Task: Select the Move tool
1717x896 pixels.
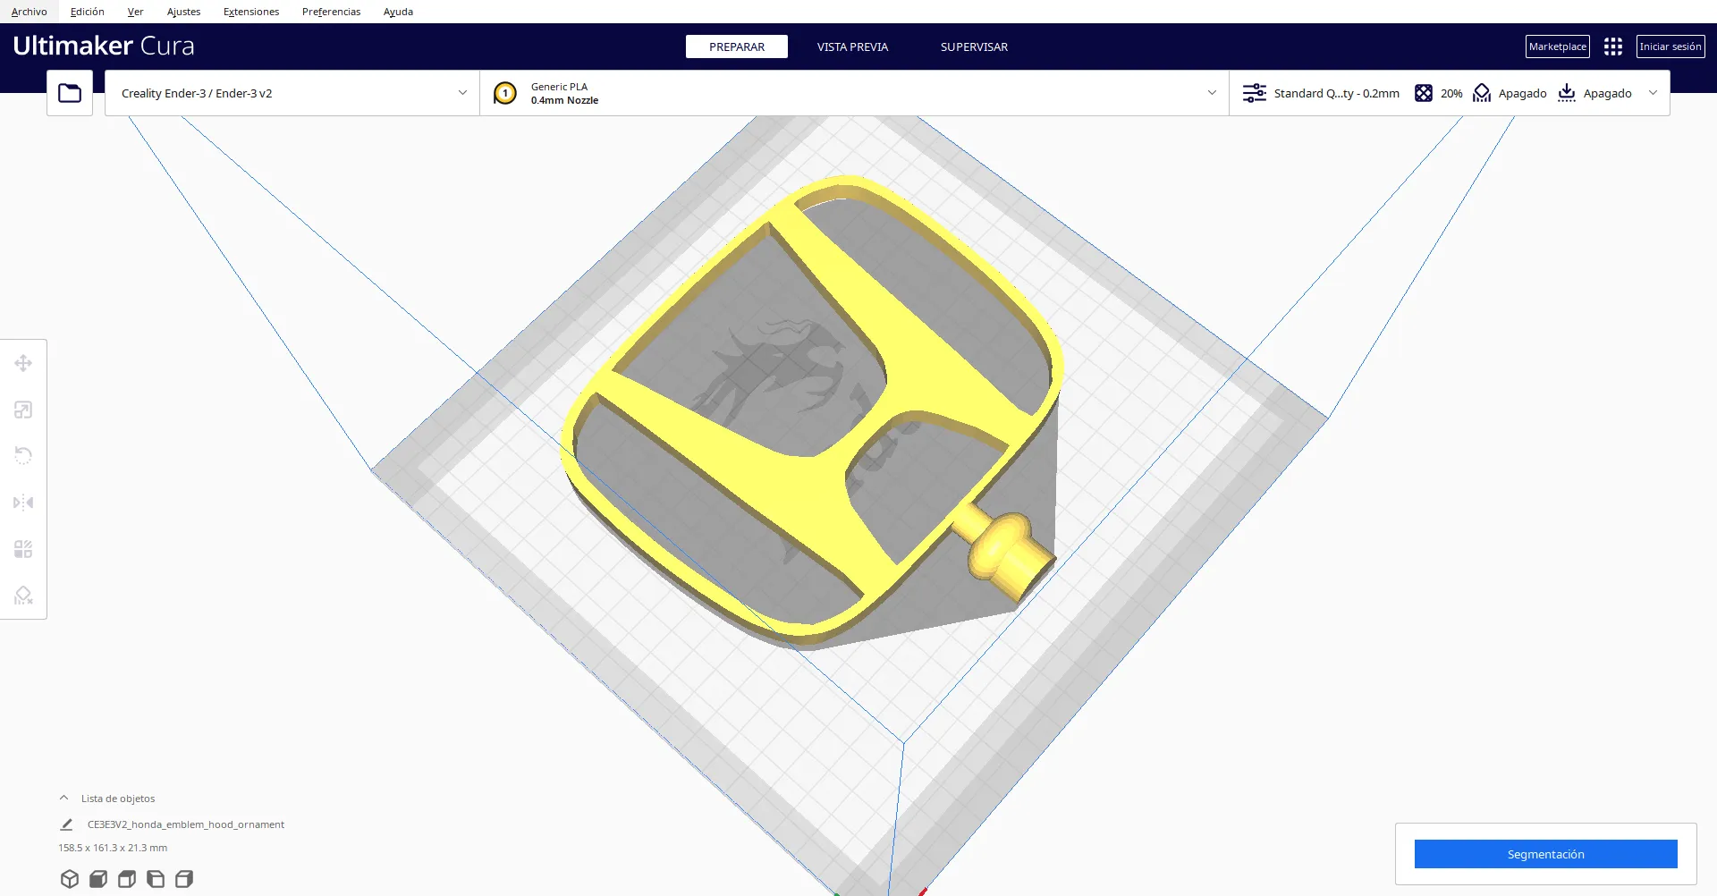Action: 23,363
